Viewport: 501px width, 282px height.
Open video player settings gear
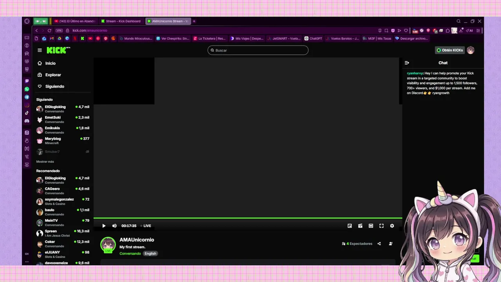click(392, 226)
